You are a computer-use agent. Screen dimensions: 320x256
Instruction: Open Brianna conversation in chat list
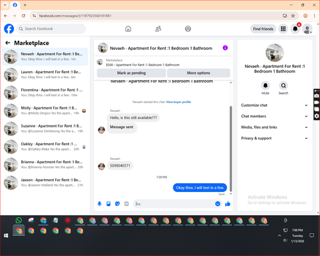coord(45,164)
